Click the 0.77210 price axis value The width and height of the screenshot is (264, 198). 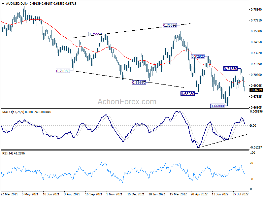click(256, 20)
